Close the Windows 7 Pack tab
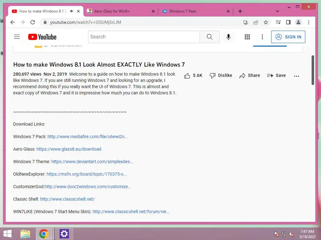The height and width of the screenshot is (240, 321). [228, 11]
